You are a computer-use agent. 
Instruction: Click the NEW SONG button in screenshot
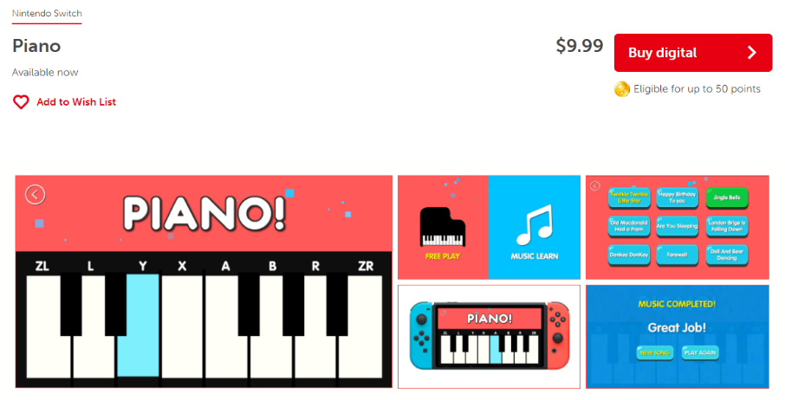click(x=655, y=352)
